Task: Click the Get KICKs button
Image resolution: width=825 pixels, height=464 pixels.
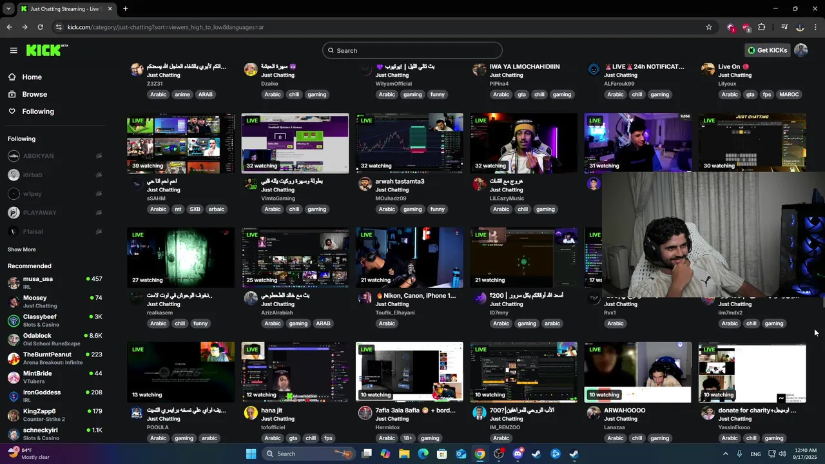Action: click(767, 50)
